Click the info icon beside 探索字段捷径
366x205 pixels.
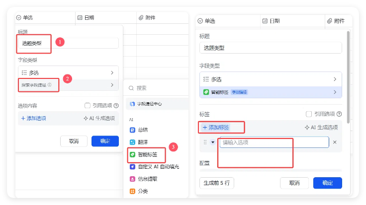[x=50, y=85]
